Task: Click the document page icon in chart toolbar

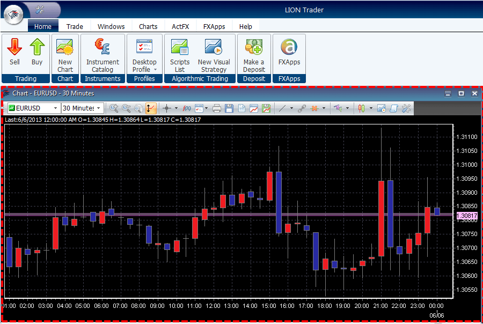Action: tap(241, 108)
